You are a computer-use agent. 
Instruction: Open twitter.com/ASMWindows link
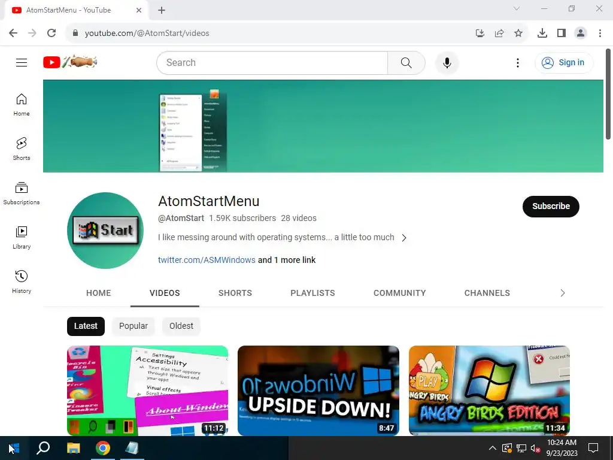(x=207, y=260)
